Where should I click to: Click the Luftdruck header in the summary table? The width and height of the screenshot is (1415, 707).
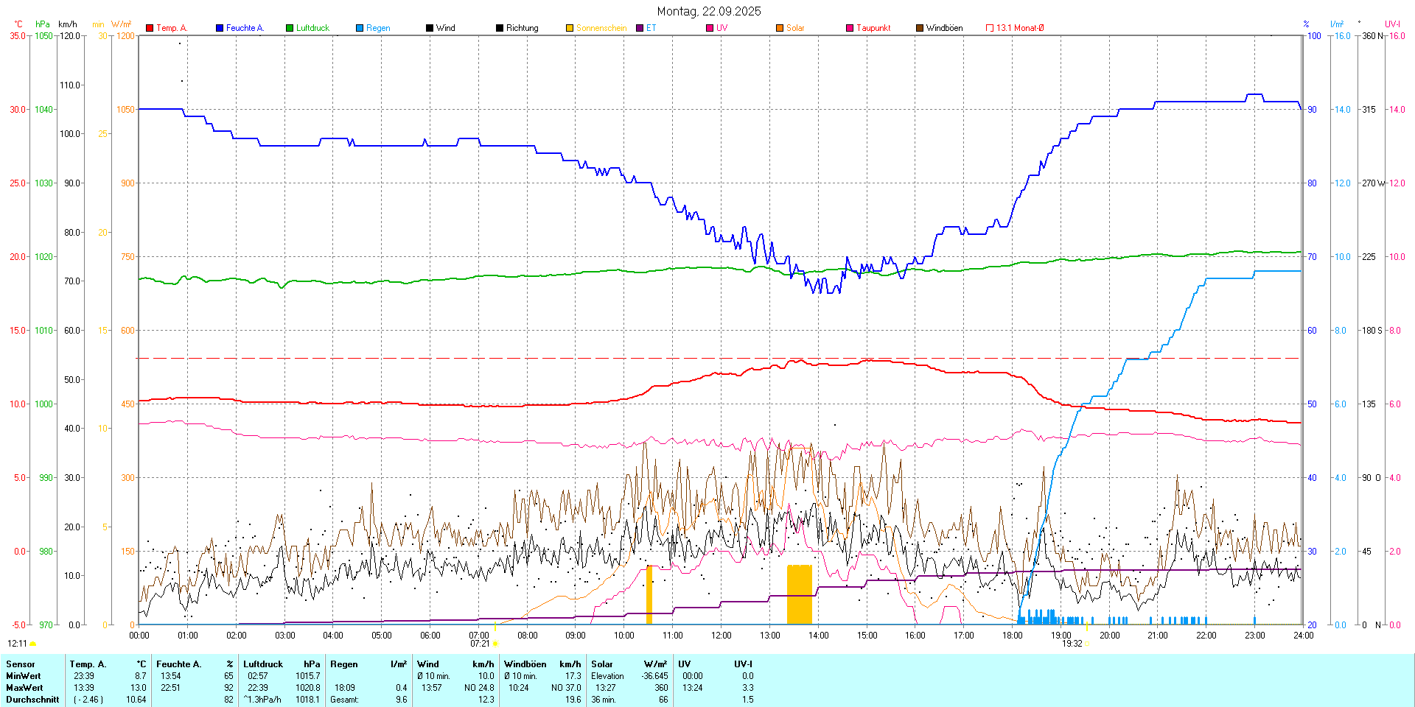(263, 664)
